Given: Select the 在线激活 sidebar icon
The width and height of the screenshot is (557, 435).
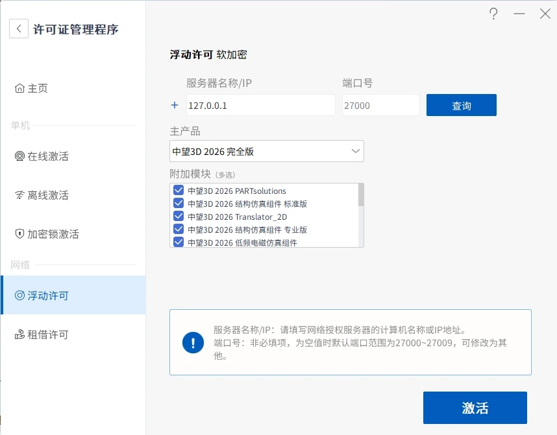Looking at the screenshot, I should click(19, 156).
